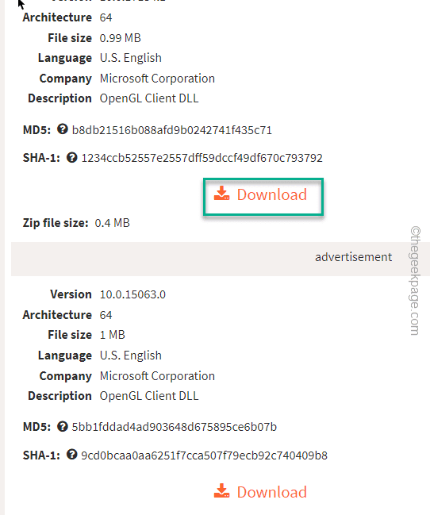The height and width of the screenshot is (515, 430).
Task: Select MD5 hash 5bb1fddad4ad903648d675895ce6b07b
Action: pos(174,427)
